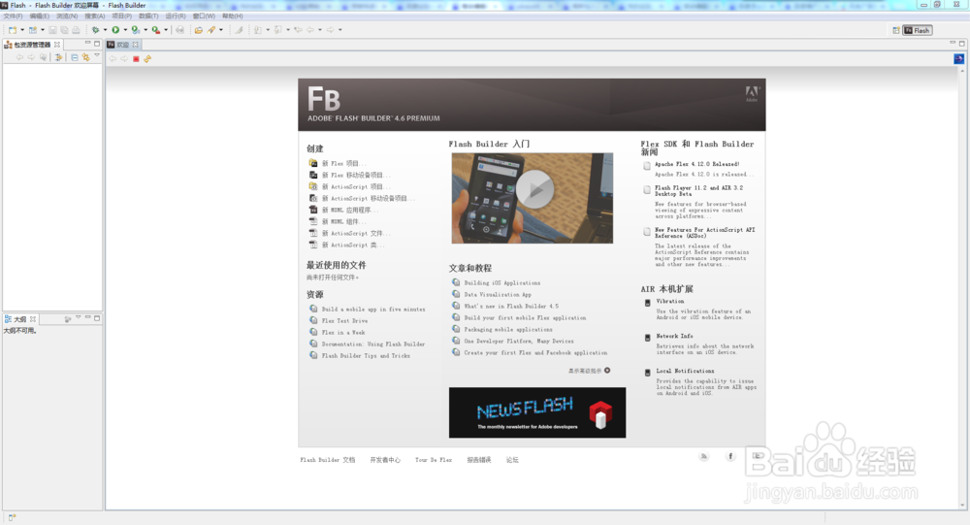Open 开发者中心 footer link
Image resolution: width=970 pixels, height=525 pixels.
pos(385,460)
